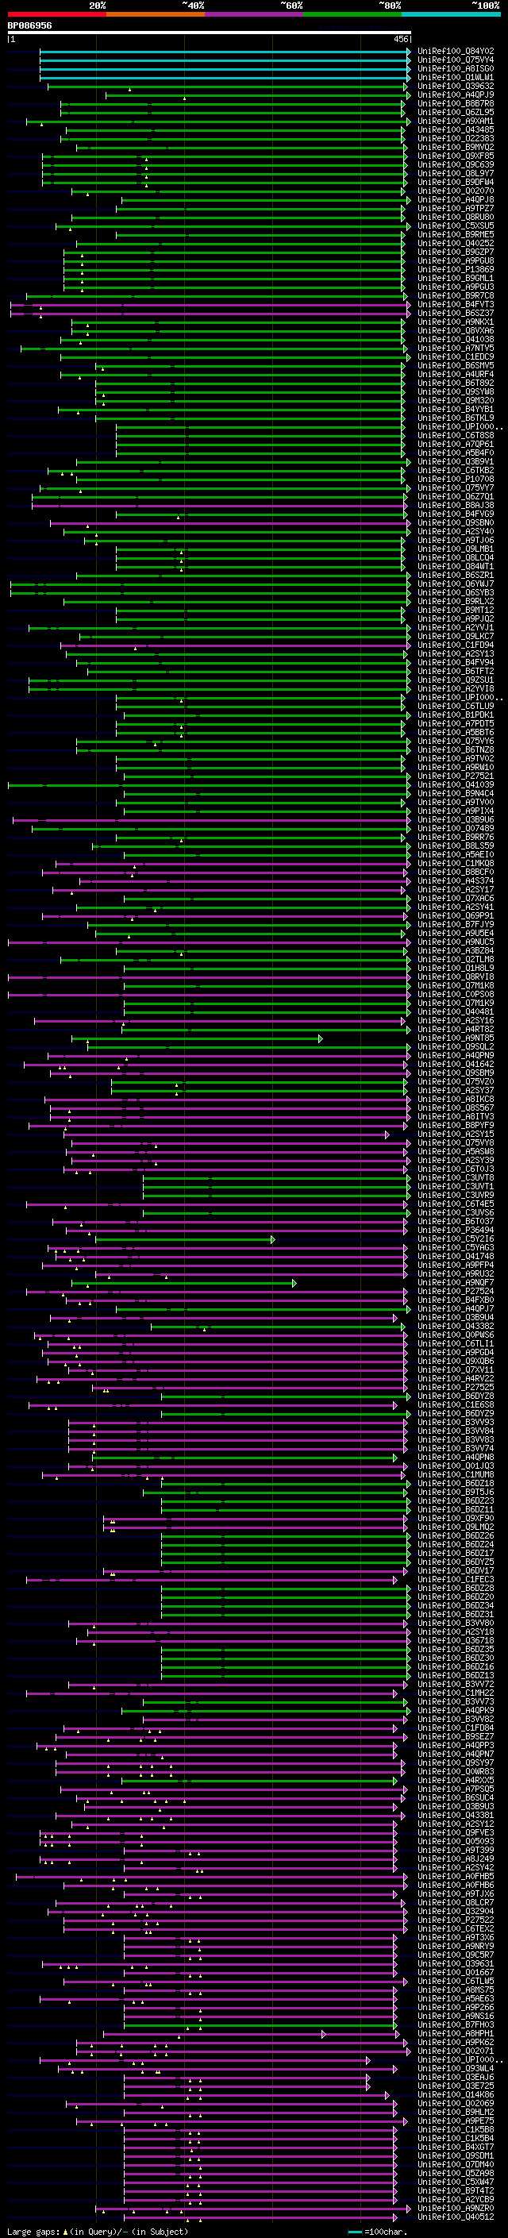Select the UniRef100_B9MVQ2 label
This screenshot has width=508, height=2238.
coord(456,148)
